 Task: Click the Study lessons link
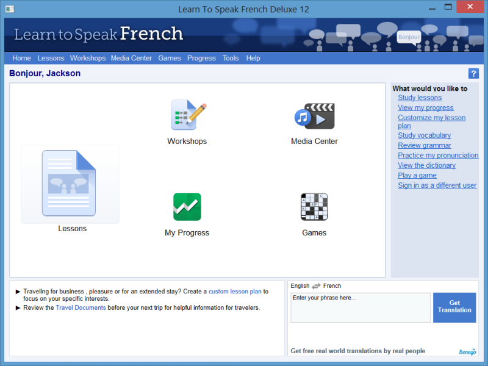pyautogui.click(x=420, y=98)
